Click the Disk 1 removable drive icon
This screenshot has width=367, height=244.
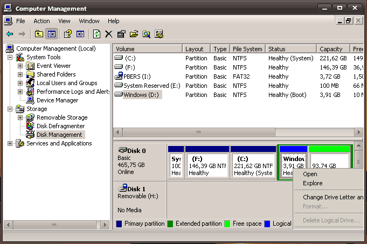tap(123, 187)
